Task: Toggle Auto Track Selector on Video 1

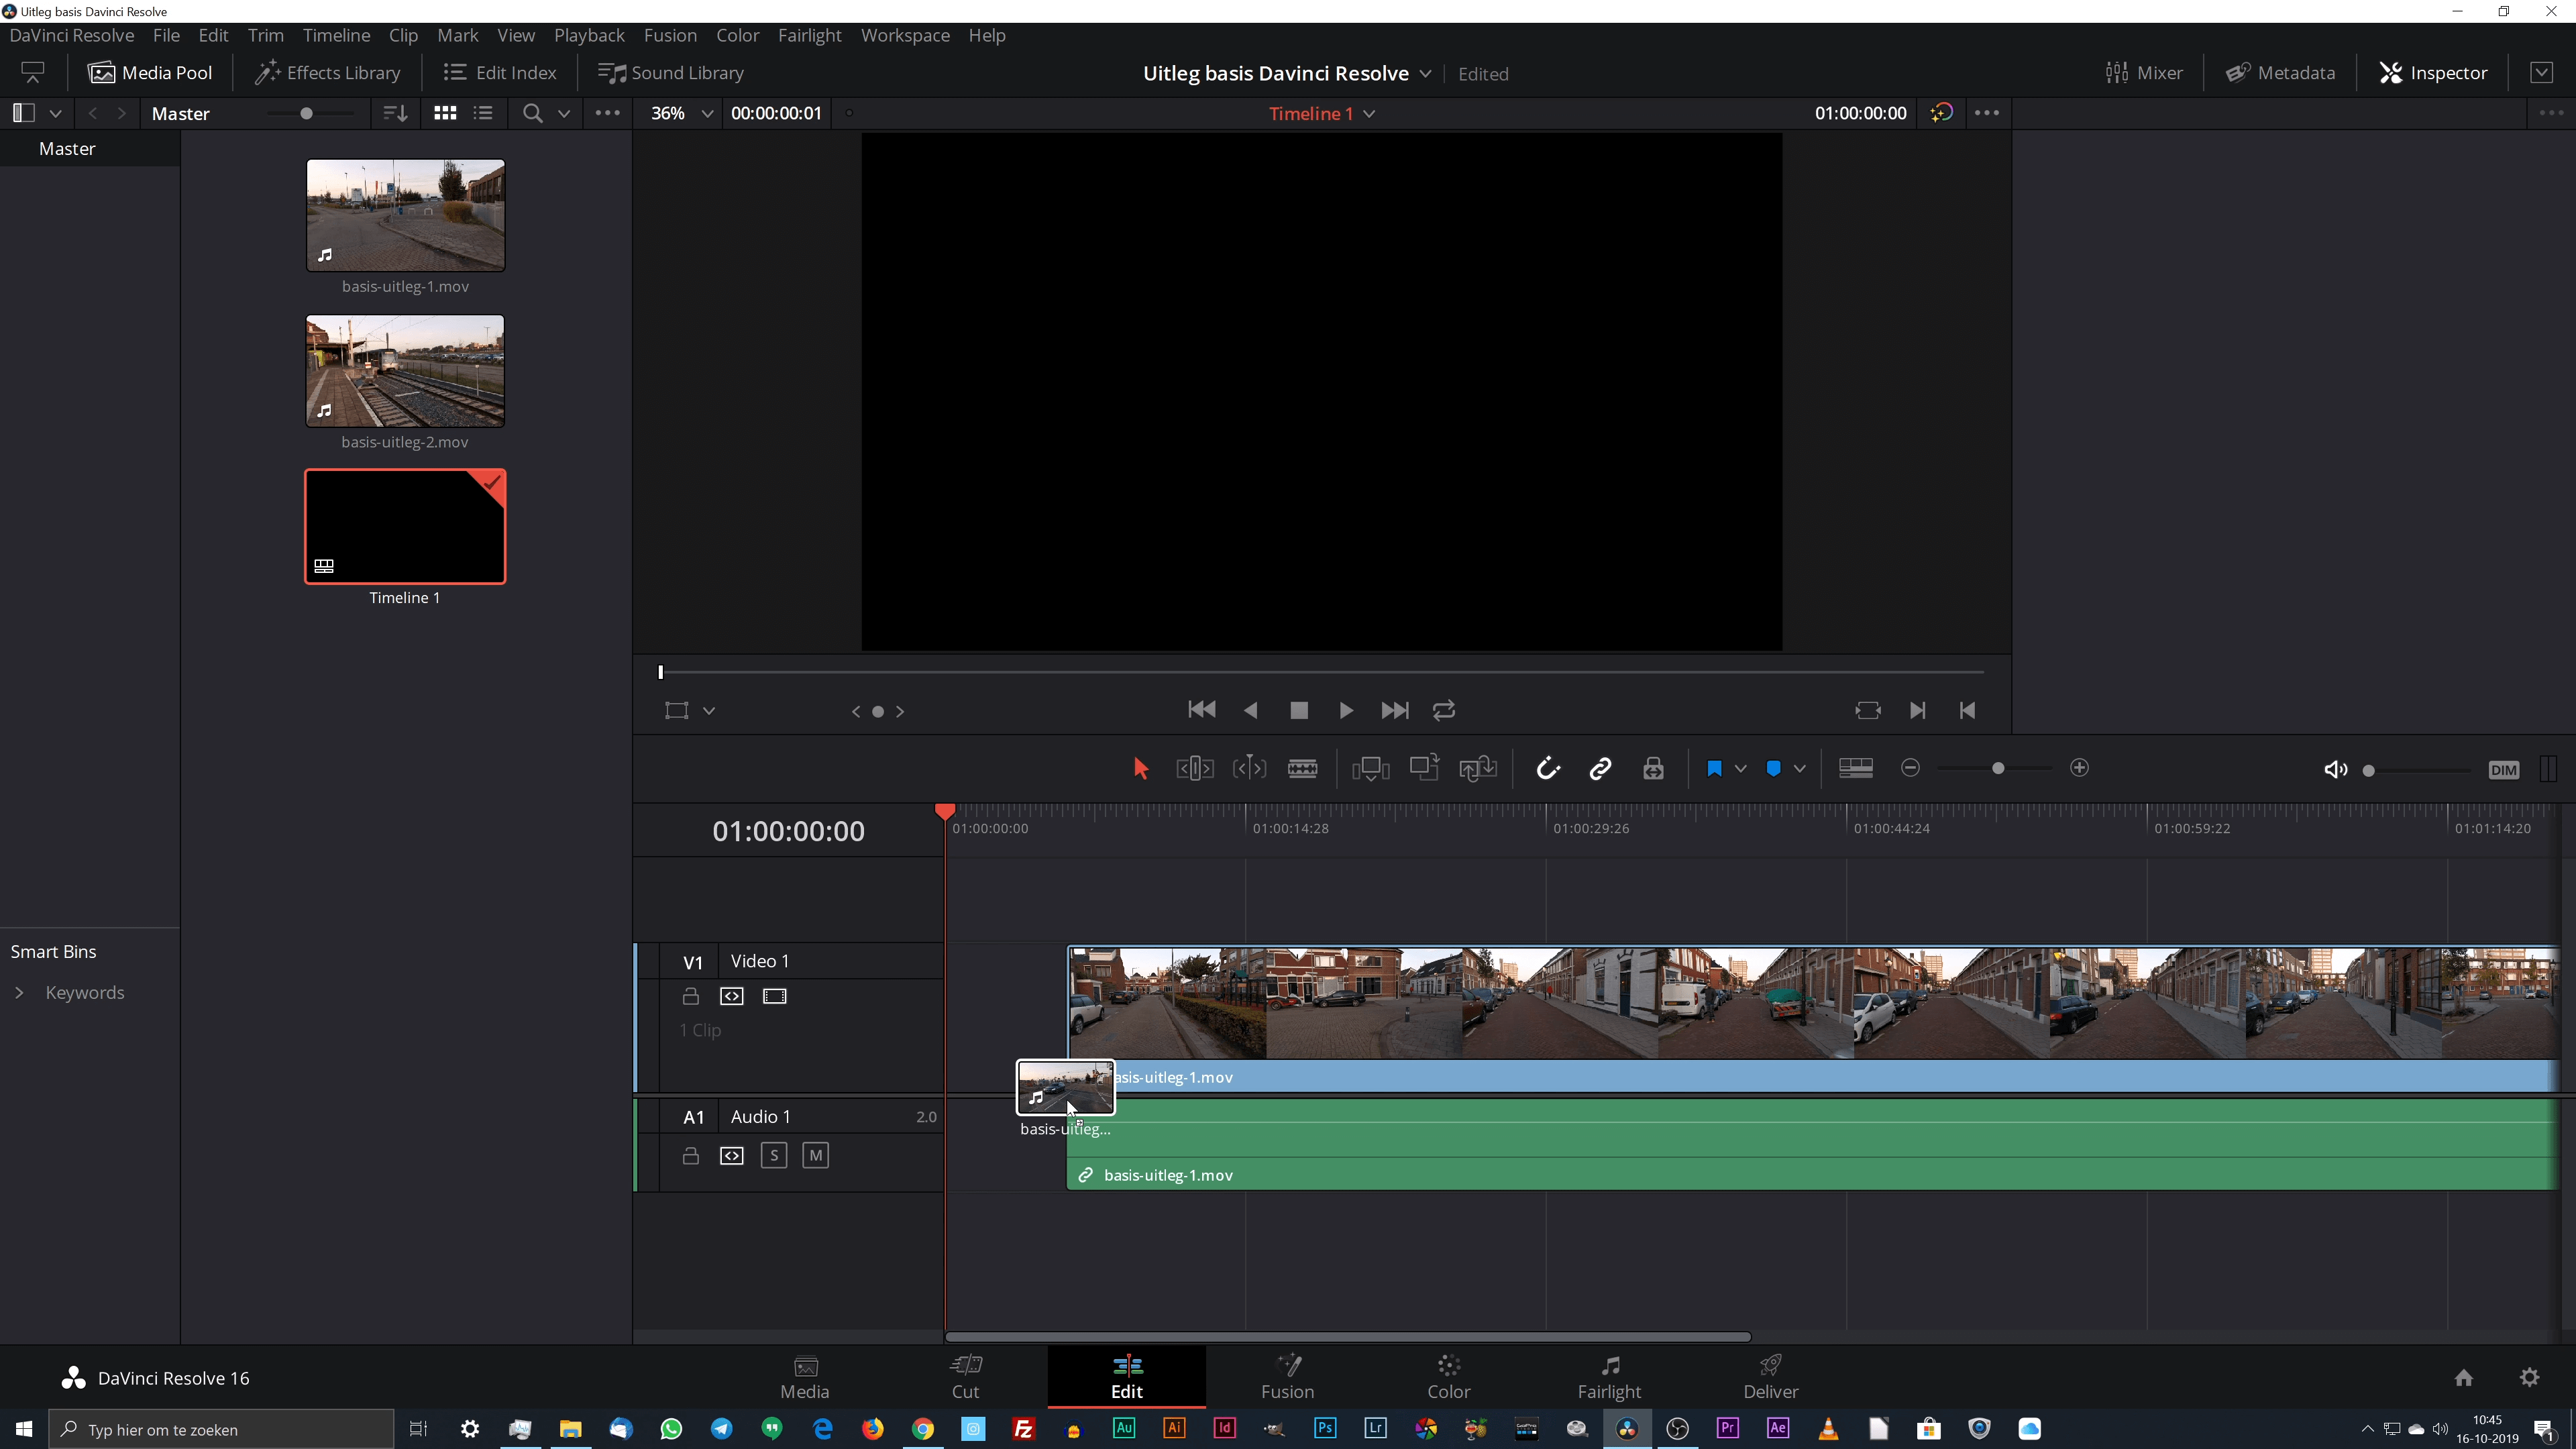Action: [732, 996]
